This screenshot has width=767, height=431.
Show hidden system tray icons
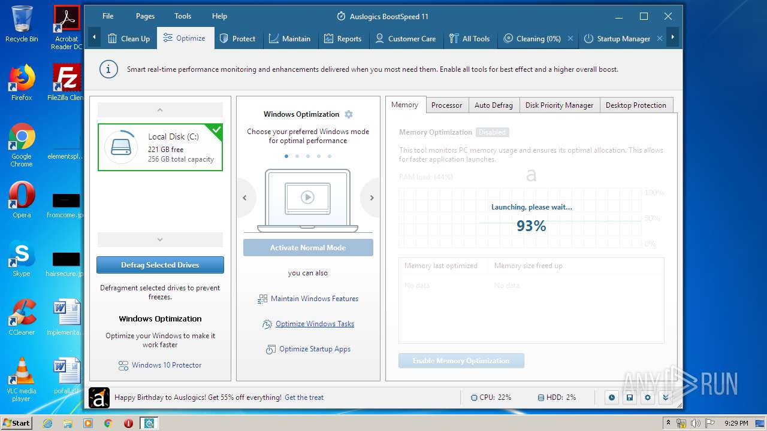[668, 423]
